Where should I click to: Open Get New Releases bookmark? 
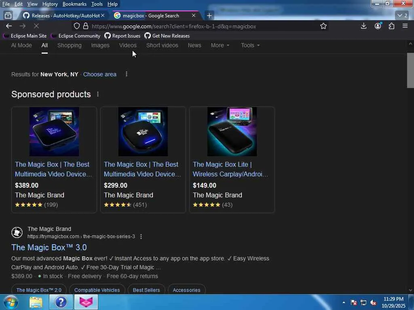click(167, 36)
